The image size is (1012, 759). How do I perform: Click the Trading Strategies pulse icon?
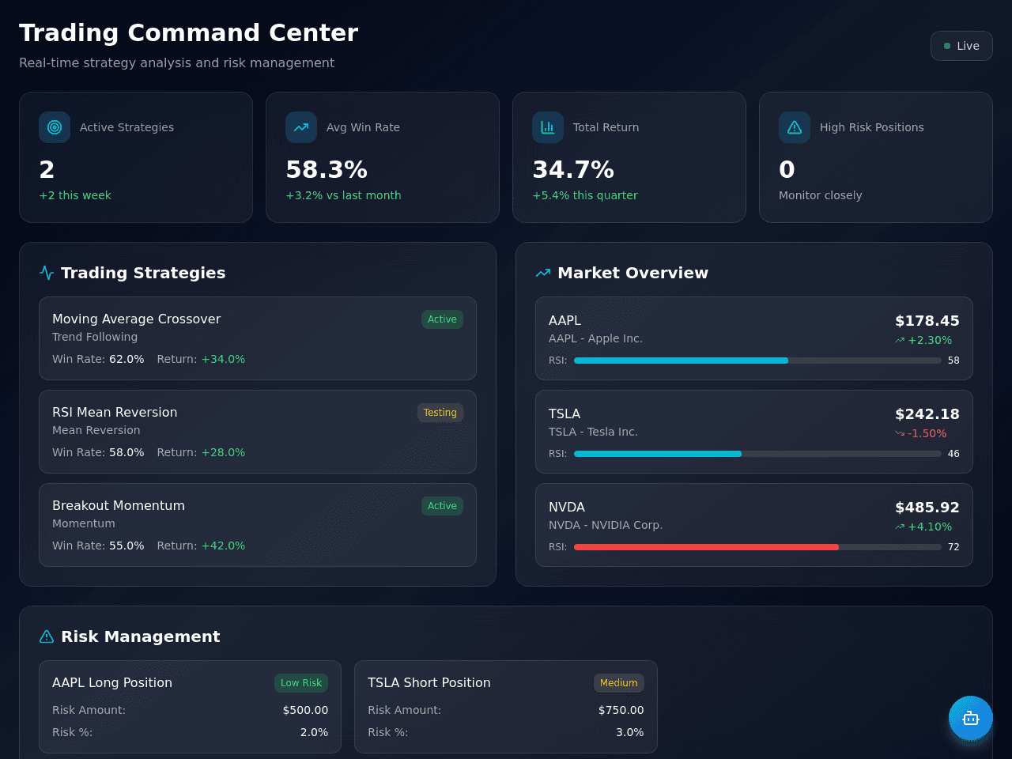point(47,273)
